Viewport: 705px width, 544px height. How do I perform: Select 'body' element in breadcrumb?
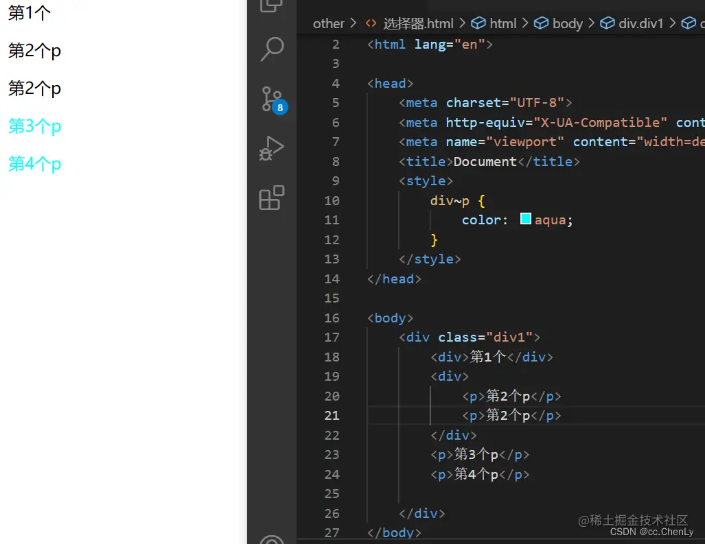[x=568, y=23]
